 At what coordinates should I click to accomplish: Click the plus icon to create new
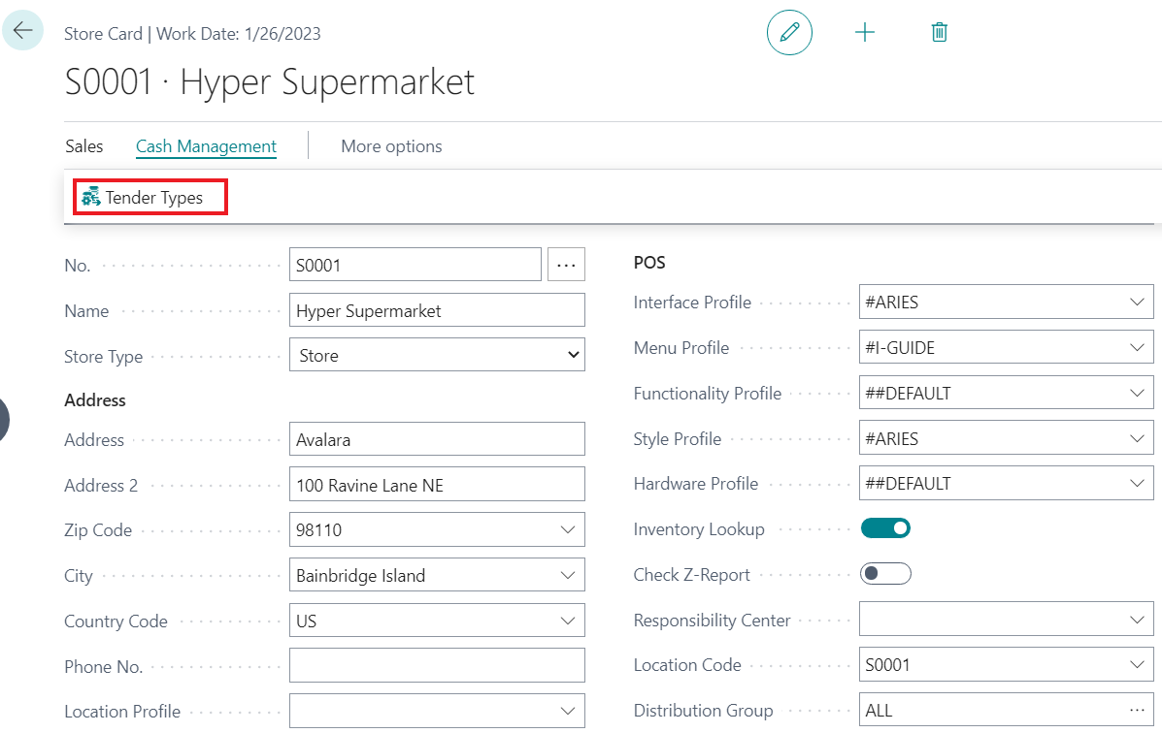click(864, 33)
